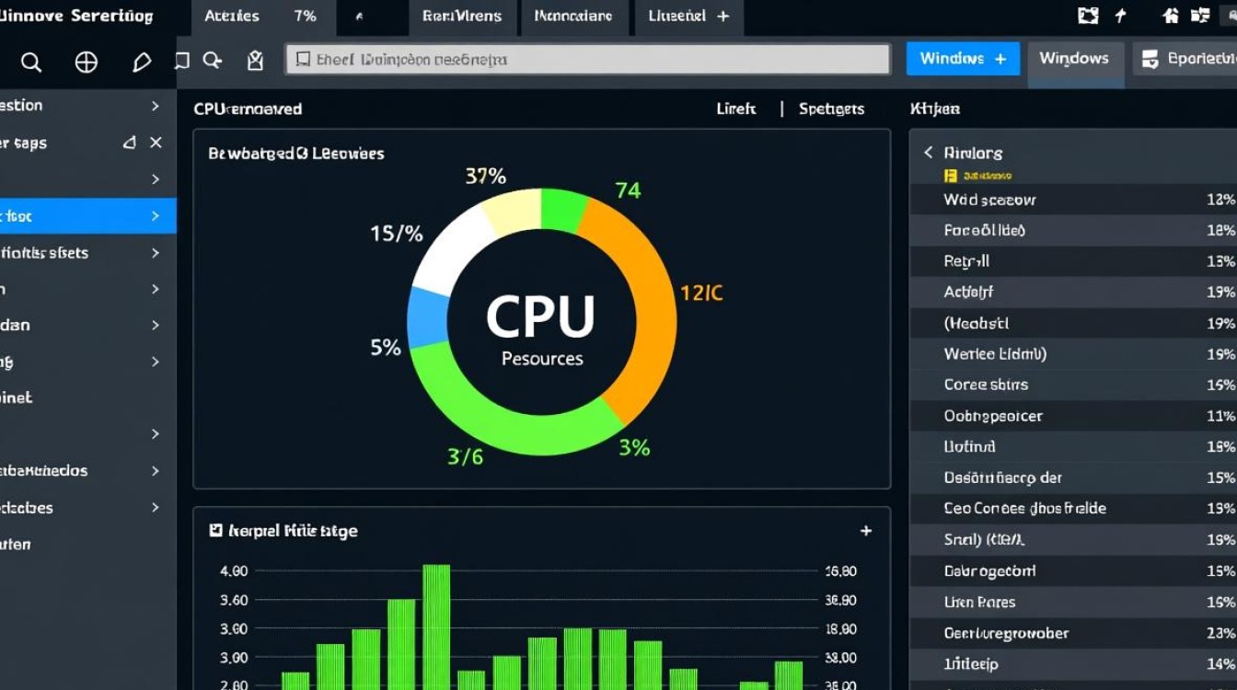Click the plus icon on bar chart panel
Screen dimensions: 1237x690
click(865, 531)
